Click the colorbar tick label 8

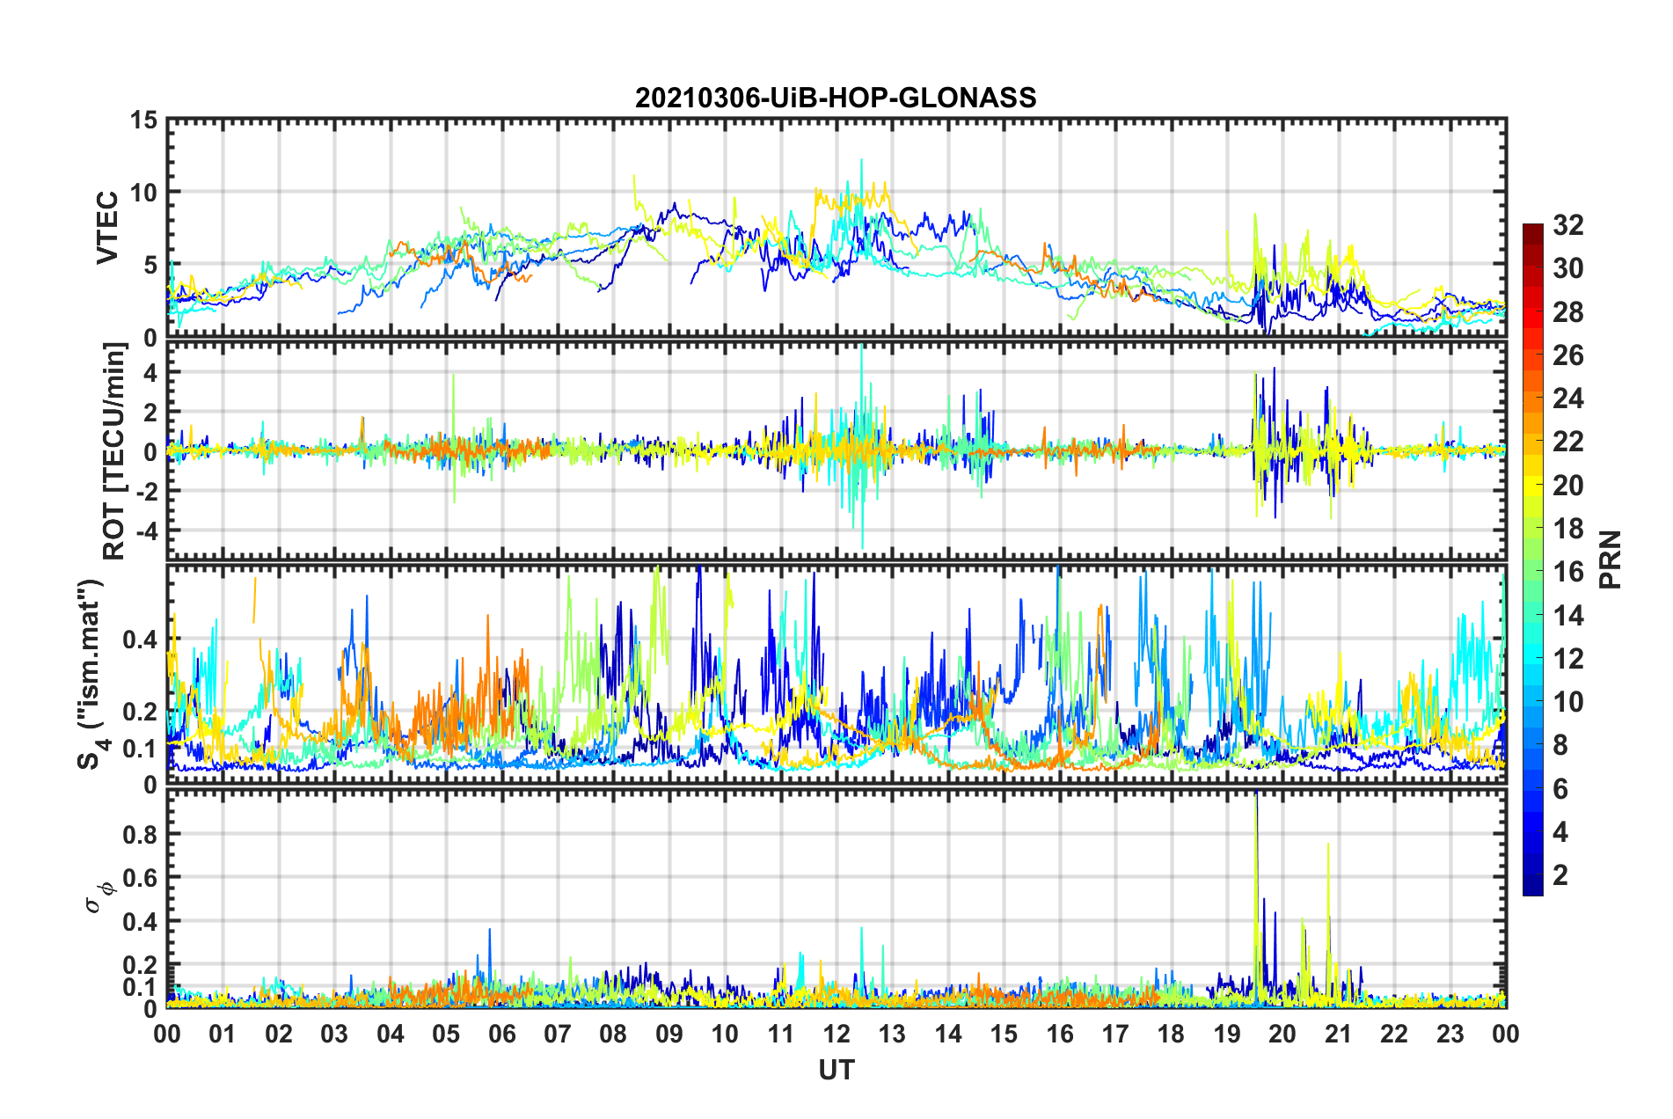point(1560,746)
